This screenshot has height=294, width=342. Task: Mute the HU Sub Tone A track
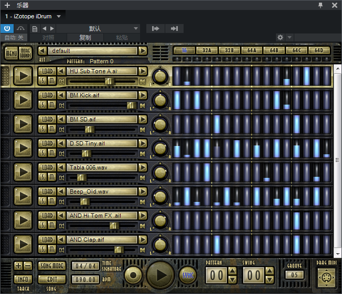(52, 81)
